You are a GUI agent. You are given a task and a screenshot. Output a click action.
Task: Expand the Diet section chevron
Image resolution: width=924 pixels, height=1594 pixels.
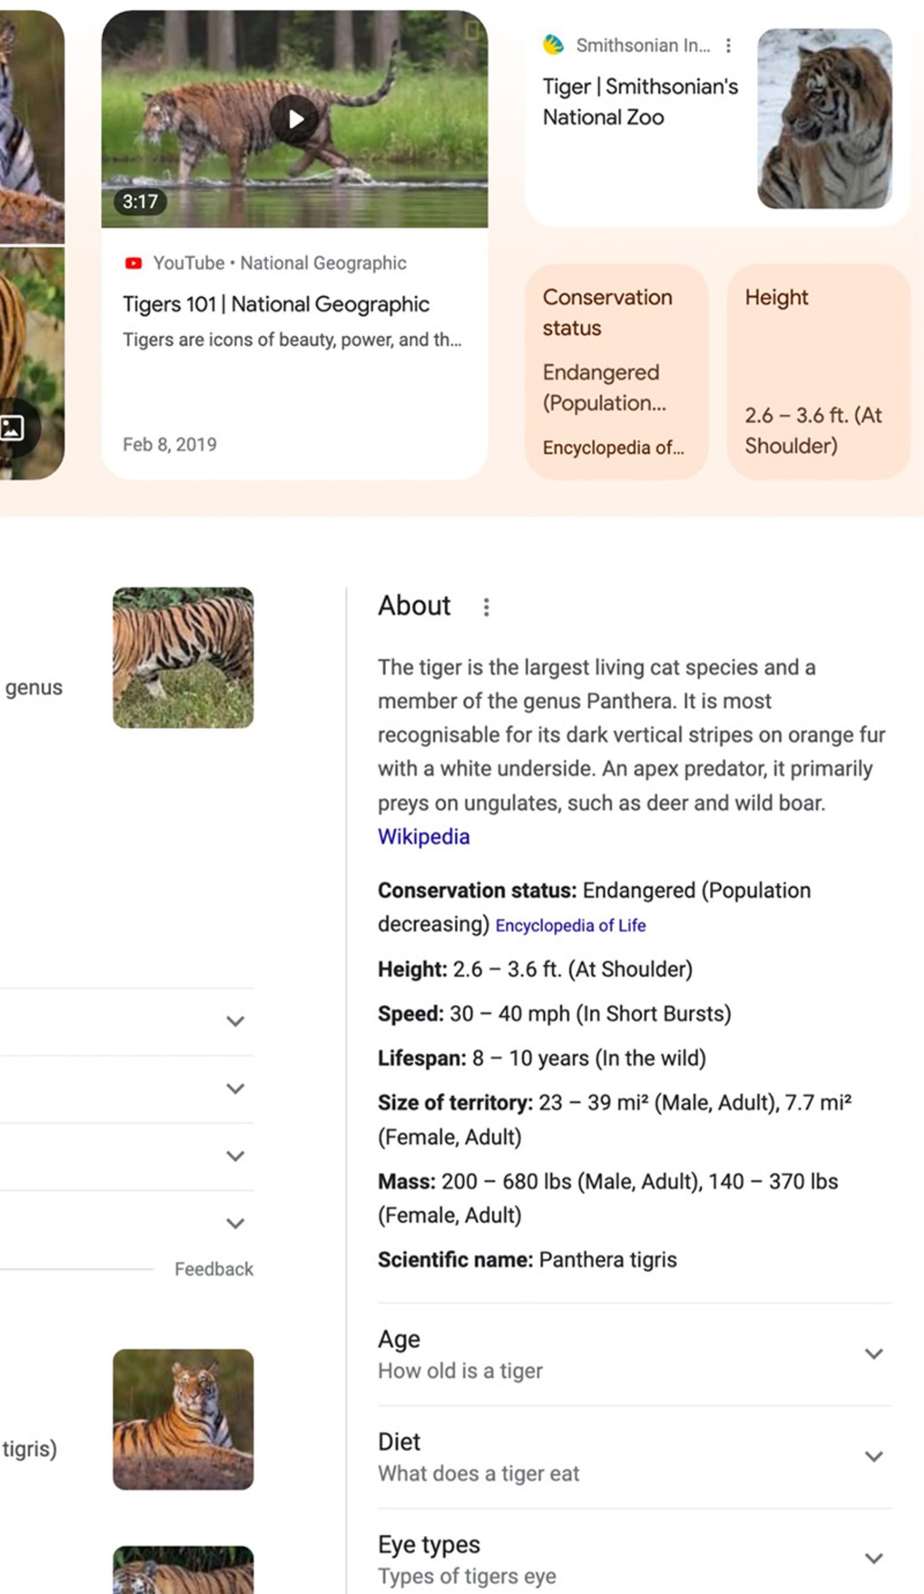(x=873, y=1456)
